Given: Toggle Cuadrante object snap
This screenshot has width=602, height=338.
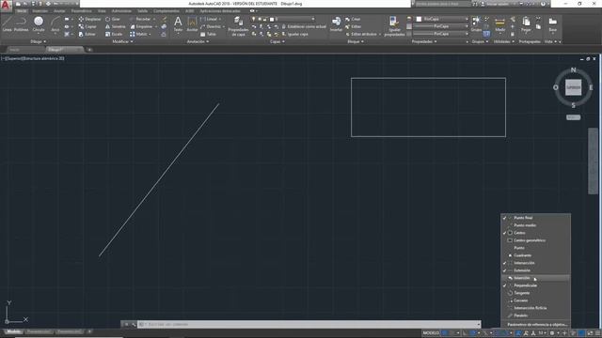Looking at the screenshot, I should pos(535,255).
